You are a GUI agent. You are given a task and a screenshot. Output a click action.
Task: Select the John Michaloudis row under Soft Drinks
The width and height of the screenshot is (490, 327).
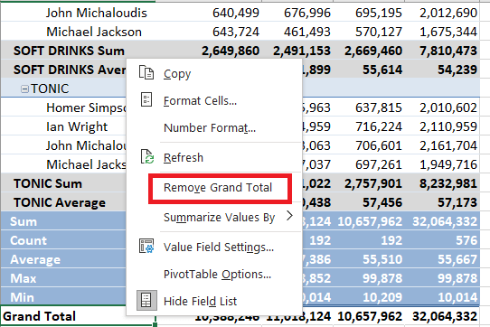pos(97,13)
